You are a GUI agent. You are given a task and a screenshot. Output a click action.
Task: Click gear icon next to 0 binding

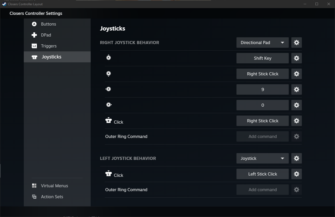click(x=296, y=105)
